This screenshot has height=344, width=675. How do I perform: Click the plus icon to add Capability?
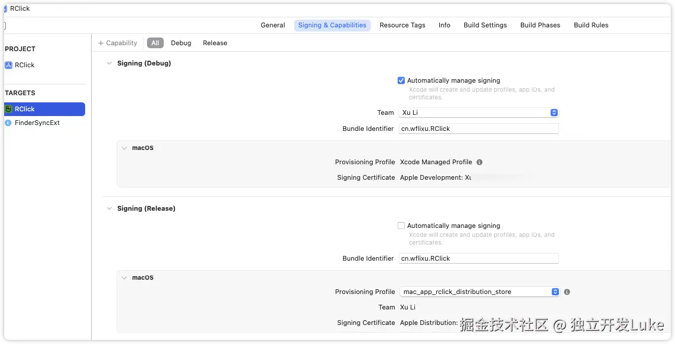tap(101, 43)
